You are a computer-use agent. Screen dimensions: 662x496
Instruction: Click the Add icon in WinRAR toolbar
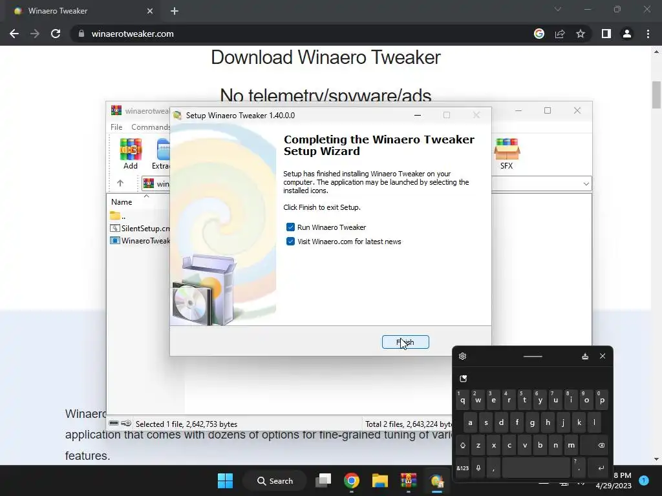131,154
